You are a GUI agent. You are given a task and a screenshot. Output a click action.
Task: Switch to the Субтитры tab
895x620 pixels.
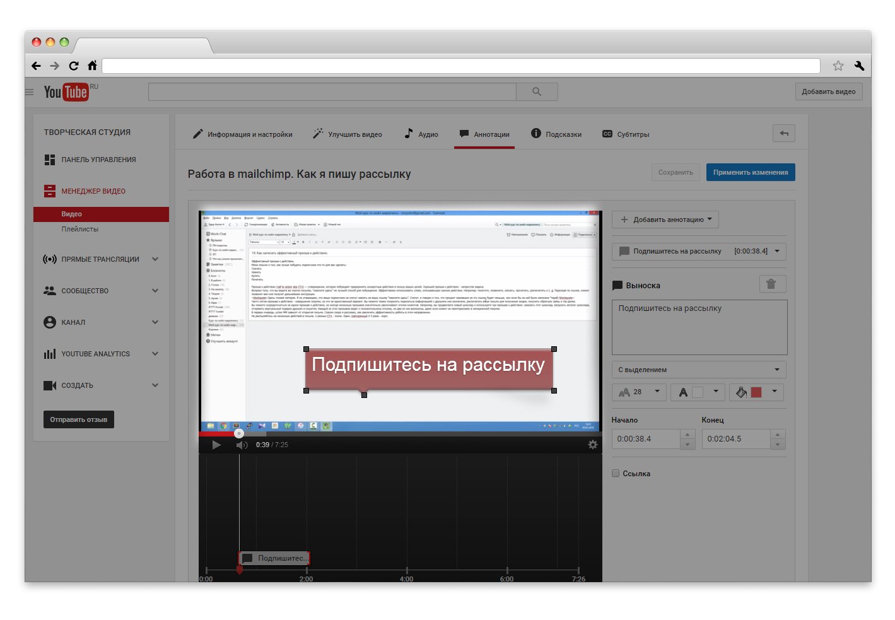(x=626, y=134)
